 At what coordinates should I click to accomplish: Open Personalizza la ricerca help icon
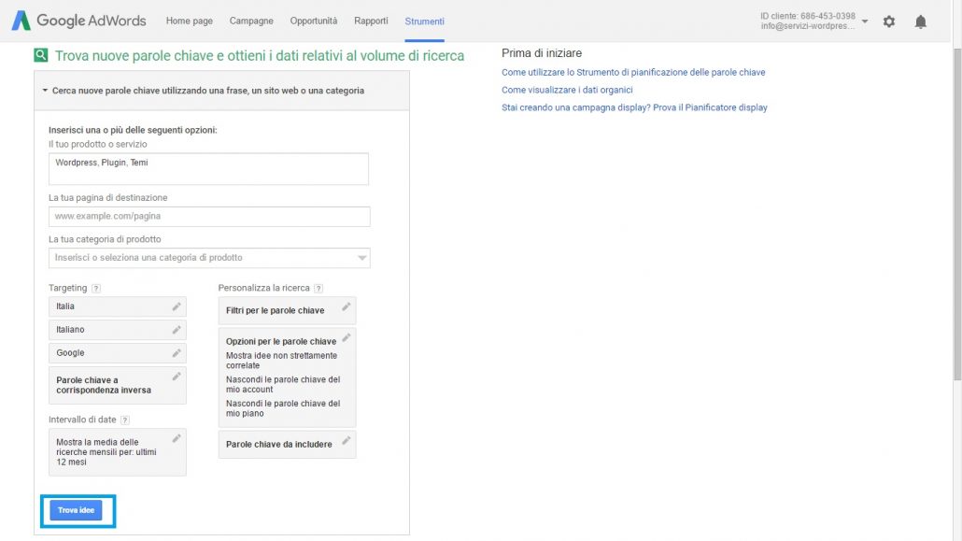tap(318, 288)
